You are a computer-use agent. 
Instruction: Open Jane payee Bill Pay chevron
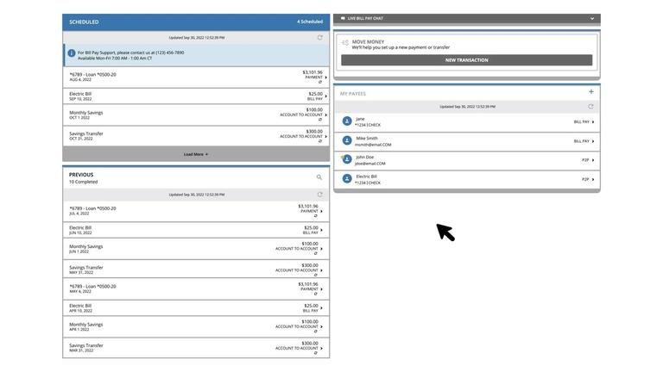(x=593, y=122)
